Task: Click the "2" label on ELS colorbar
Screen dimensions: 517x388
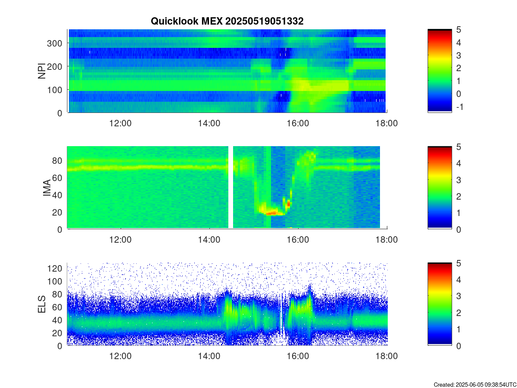Action: [x=458, y=313]
